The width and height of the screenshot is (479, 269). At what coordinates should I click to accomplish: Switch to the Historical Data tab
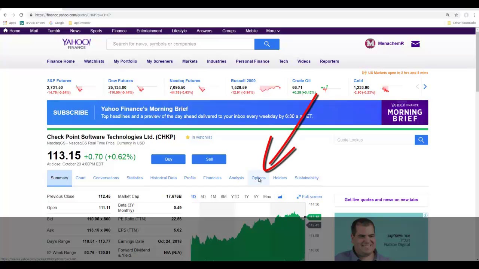(x=163, y=178)
